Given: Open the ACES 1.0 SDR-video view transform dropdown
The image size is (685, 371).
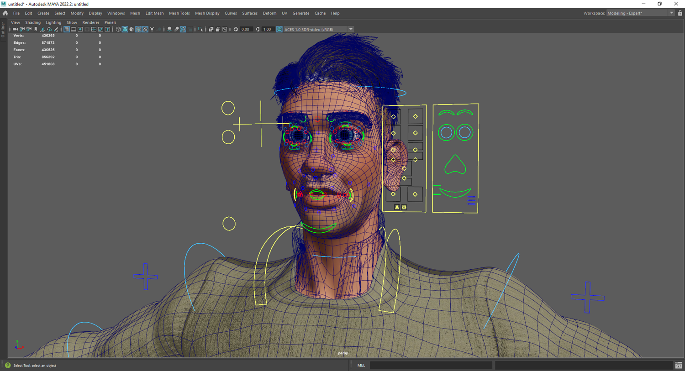Looking at the screenshot, I should pyautogui.click(x=319, y=29).
